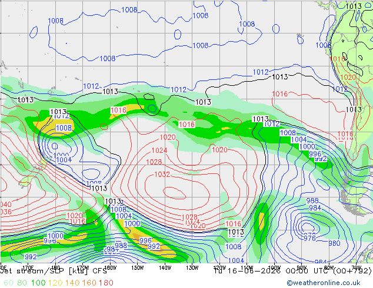Viewport: 373px width, 288px height.
Task: Click the 968 isobar label
Action: coord(312,201)
